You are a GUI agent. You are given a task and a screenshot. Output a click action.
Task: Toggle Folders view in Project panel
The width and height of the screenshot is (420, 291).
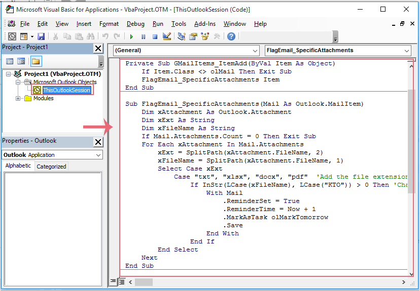pyautogui.click(x=36, y=61)
